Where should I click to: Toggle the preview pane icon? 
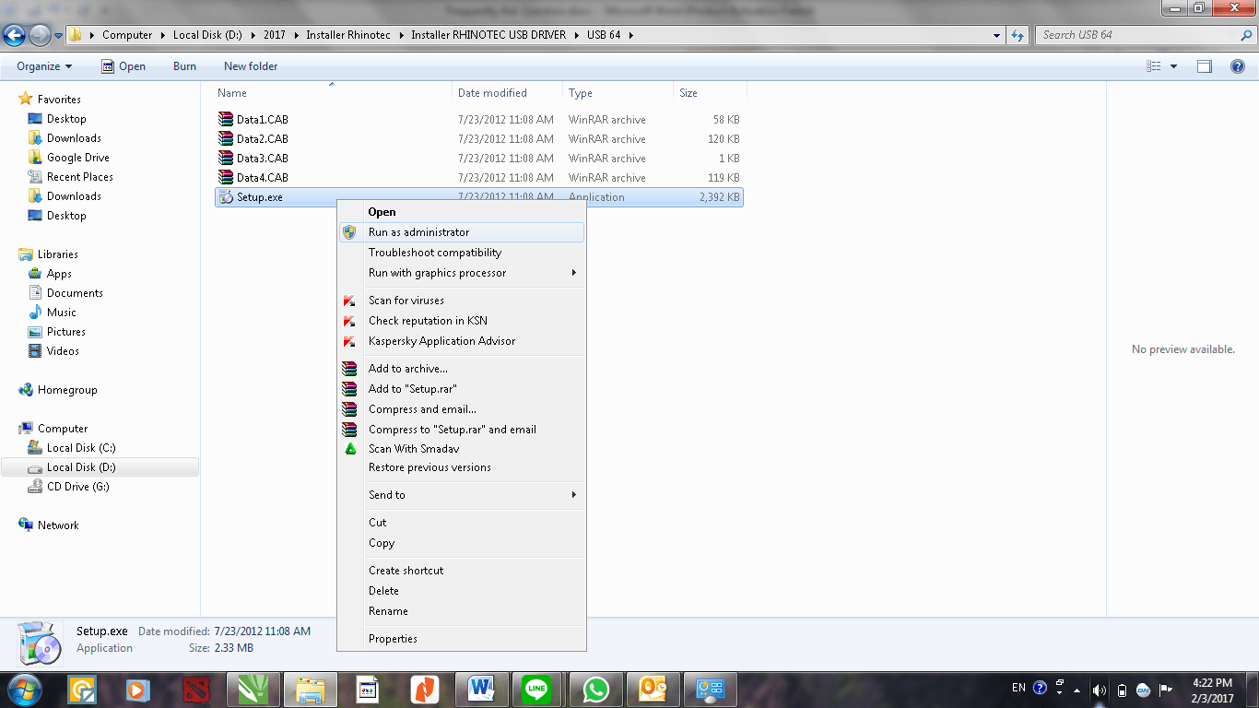tap(1204, 66)
